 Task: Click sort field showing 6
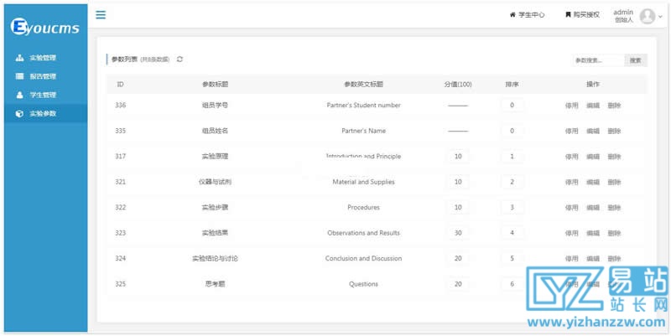click(512, 284)
